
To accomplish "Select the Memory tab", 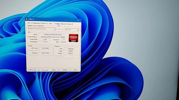I will (x=44, y=23).
